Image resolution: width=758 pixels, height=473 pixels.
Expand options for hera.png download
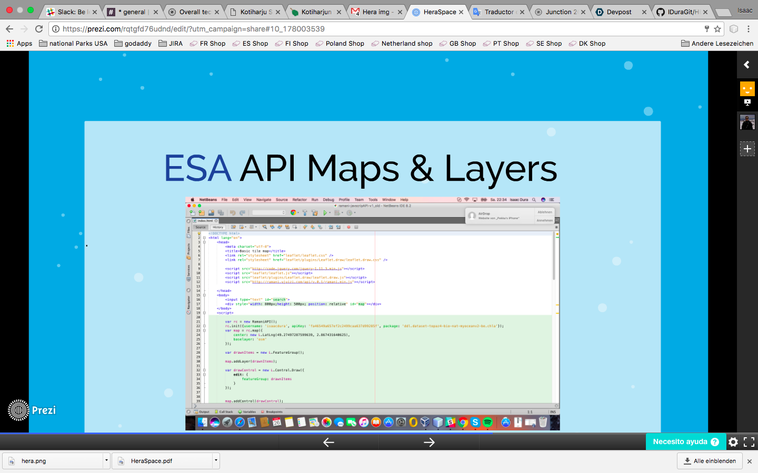tap(106, 461)
